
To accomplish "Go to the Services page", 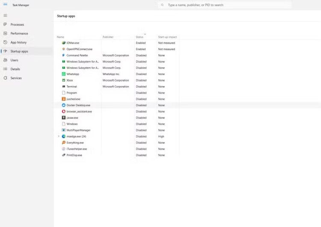I will (16, 78).
